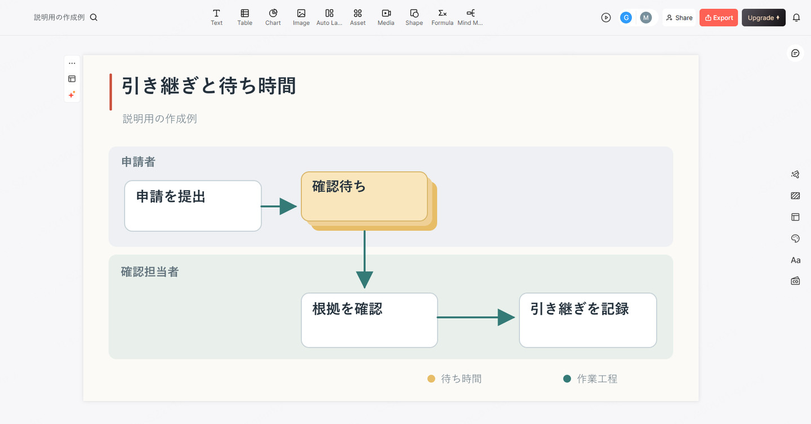Click the CC card icon at sidebar bottom
The height and width of the screenshot is (424, 811).
click(x=795, y=281)
